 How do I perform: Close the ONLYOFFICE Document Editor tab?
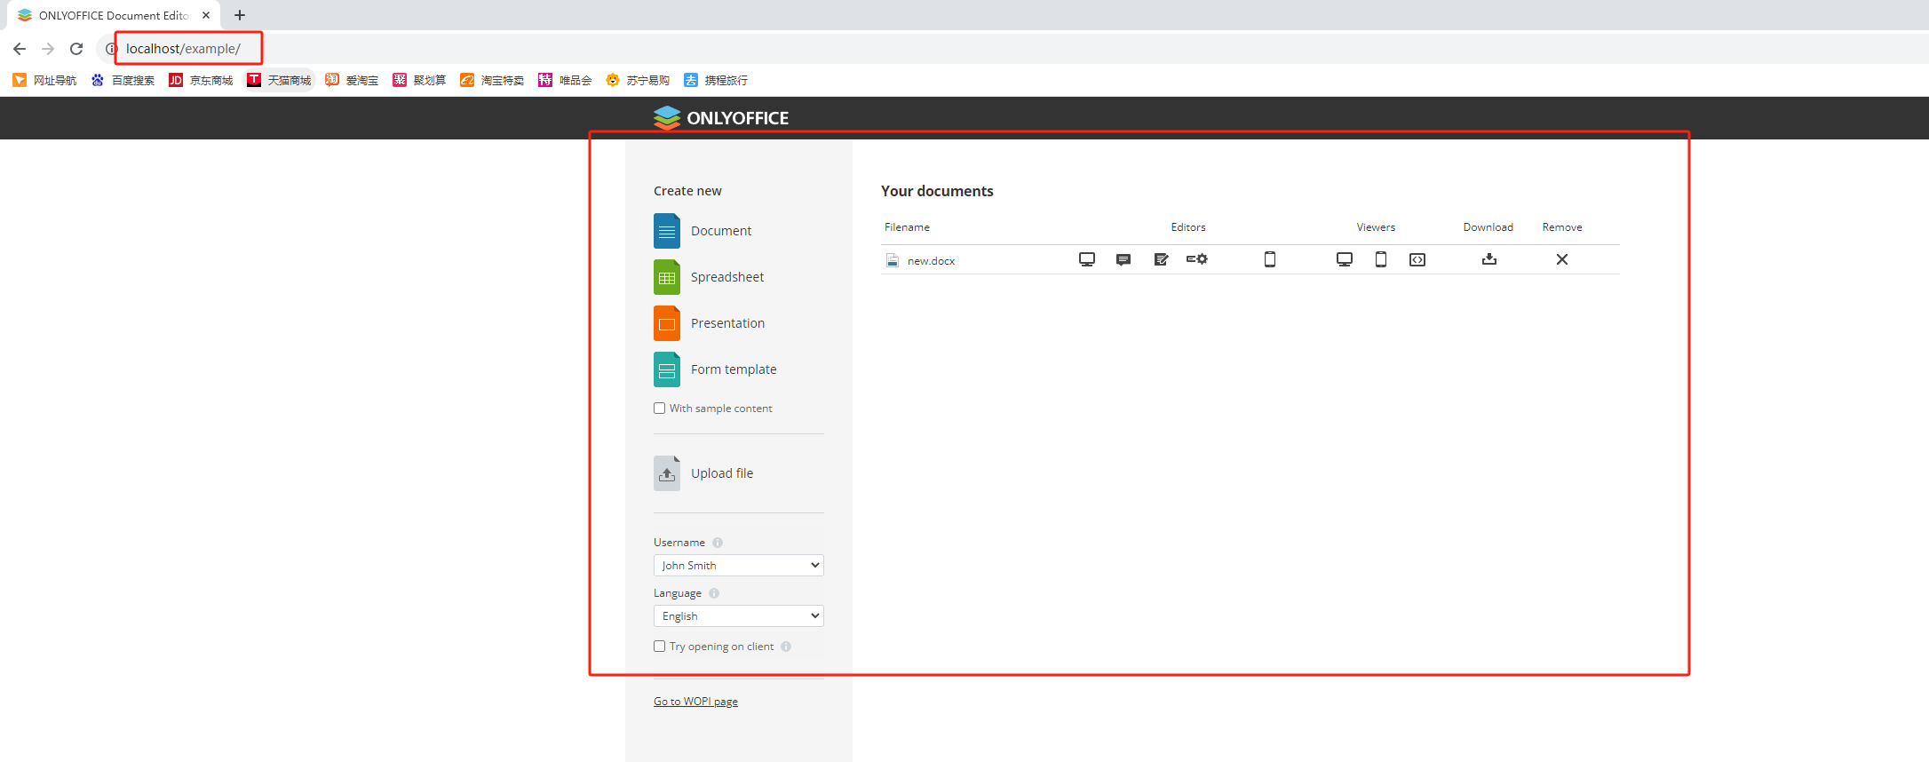coord(206,15)
